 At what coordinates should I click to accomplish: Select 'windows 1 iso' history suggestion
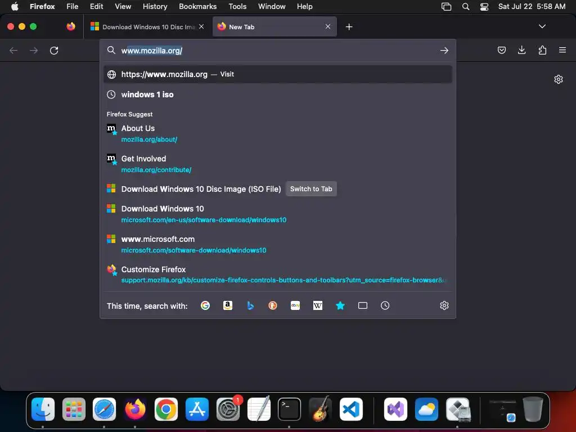pos(278,94)
